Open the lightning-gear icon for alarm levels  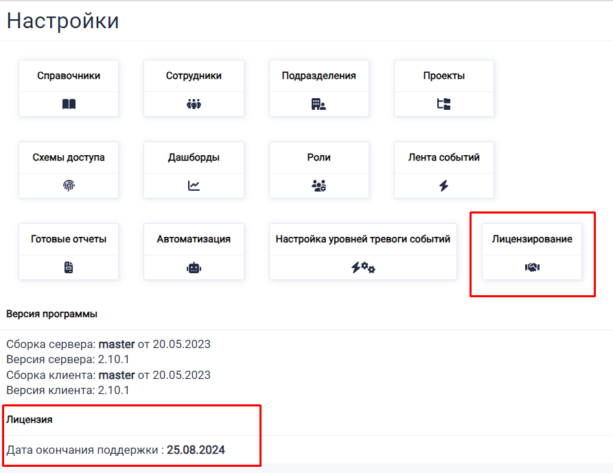point(362,267)
